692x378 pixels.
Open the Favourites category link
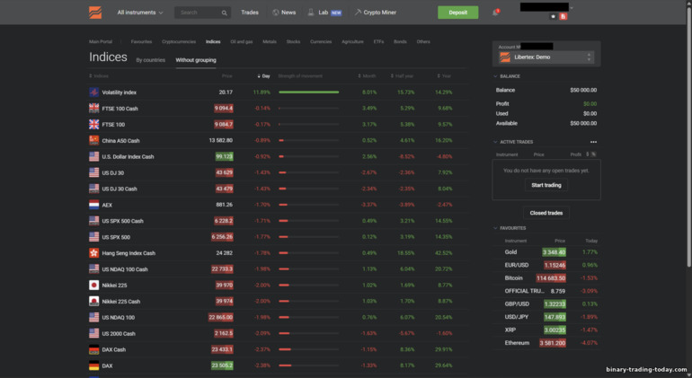141,41
